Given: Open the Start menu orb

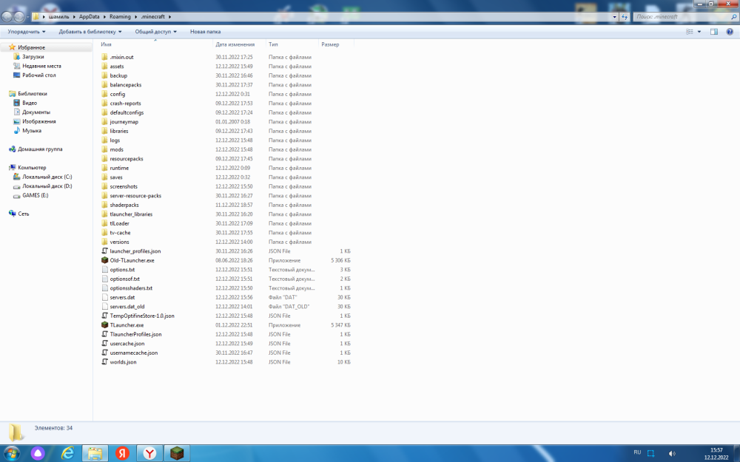Looking at the screenshot, I should click(x=11, y=454).
